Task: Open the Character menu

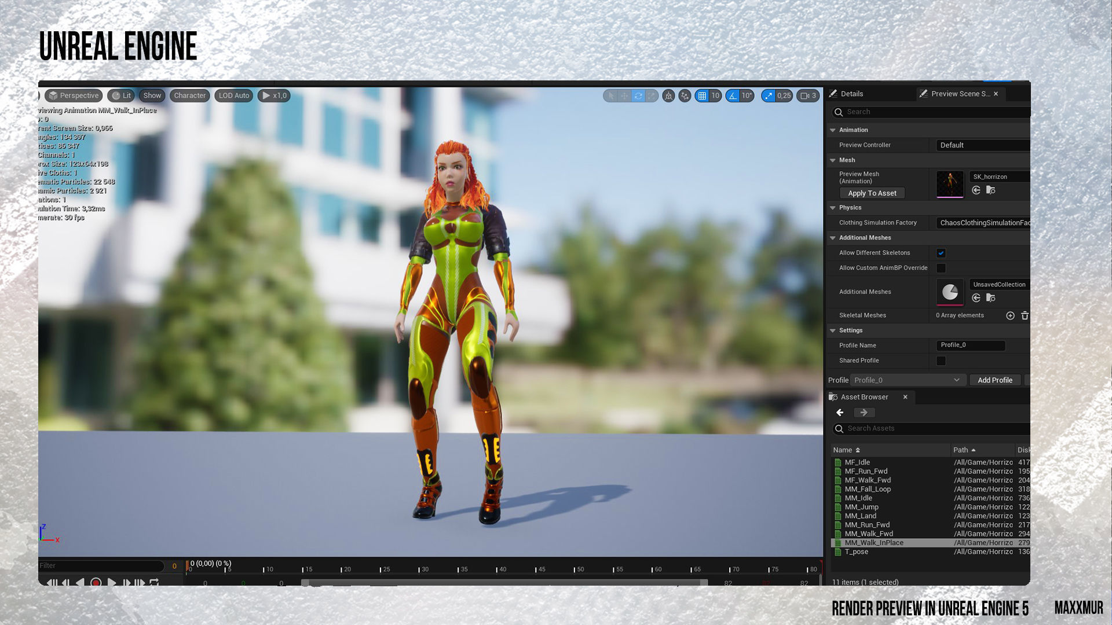Action: [190, 95]
